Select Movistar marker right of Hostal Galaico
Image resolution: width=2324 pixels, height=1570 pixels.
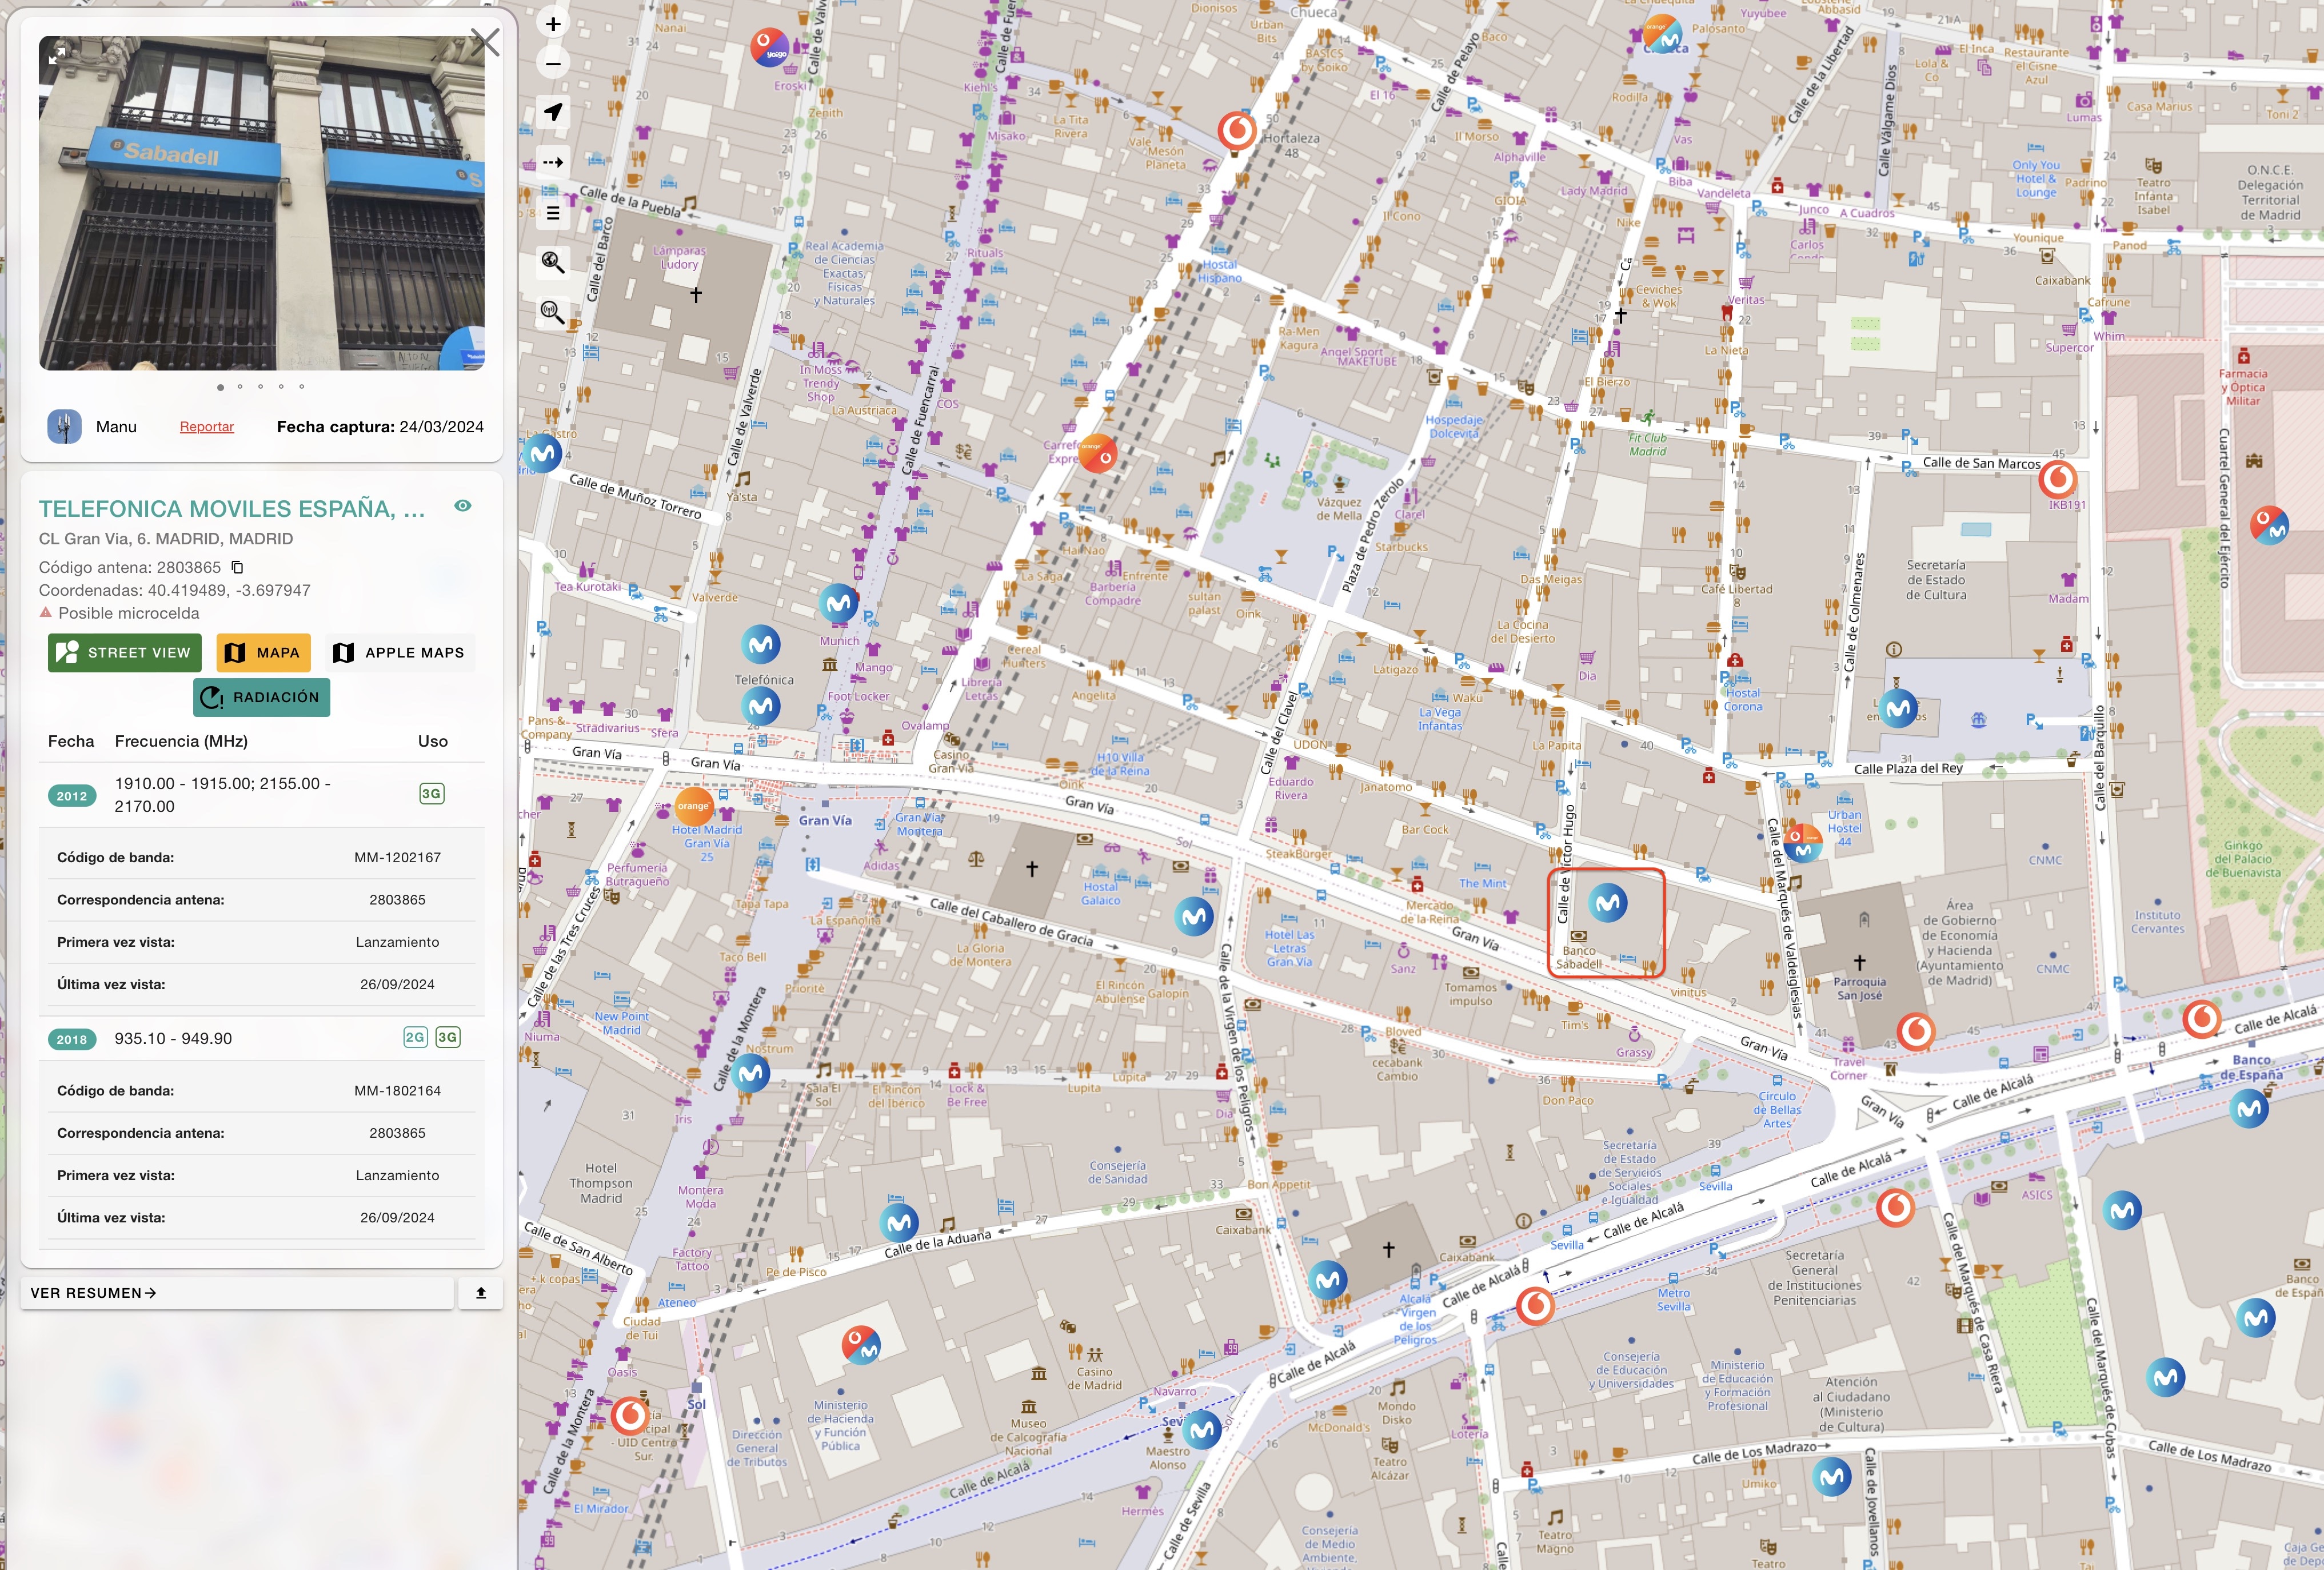click(1194, 916)
